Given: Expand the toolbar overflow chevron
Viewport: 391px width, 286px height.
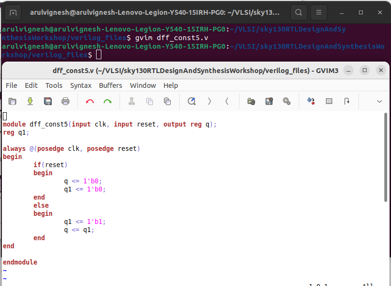Looking at the screenshot, I should click(379, 101).
